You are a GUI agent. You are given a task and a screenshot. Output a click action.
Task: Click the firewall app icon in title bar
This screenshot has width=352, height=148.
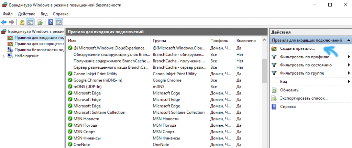click(4, 5)
